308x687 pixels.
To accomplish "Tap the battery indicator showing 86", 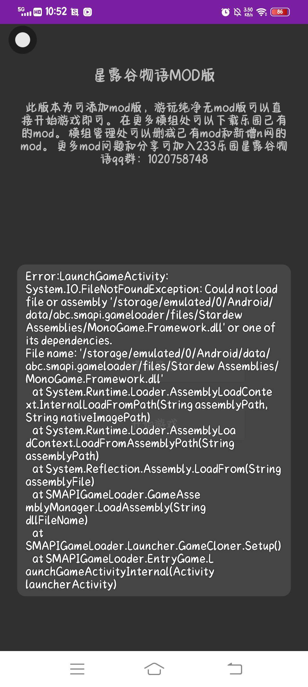I will point(280,12).
